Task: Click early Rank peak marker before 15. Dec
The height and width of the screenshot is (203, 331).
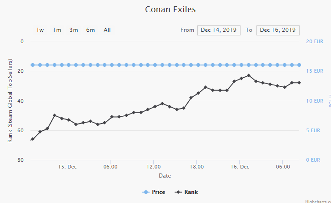Action: tap(55, 115)
